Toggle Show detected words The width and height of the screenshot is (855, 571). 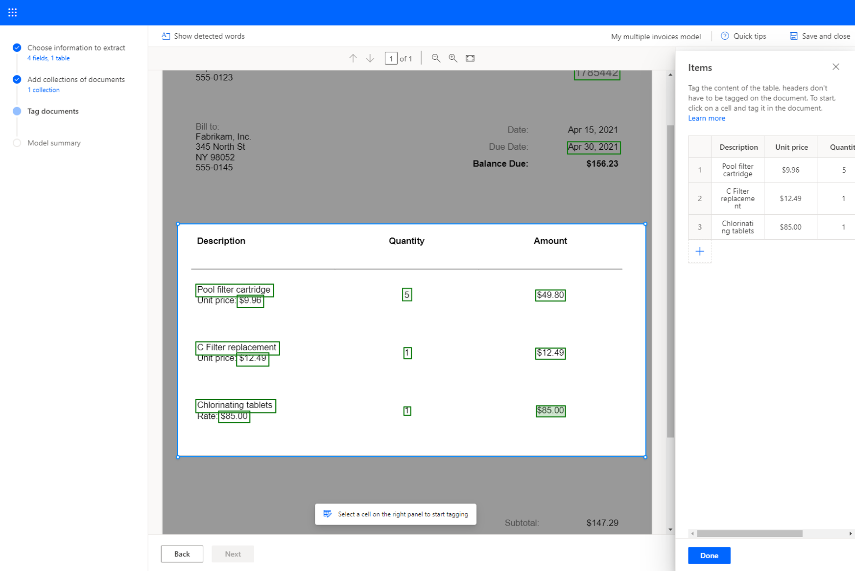click(x=202, y=36)
